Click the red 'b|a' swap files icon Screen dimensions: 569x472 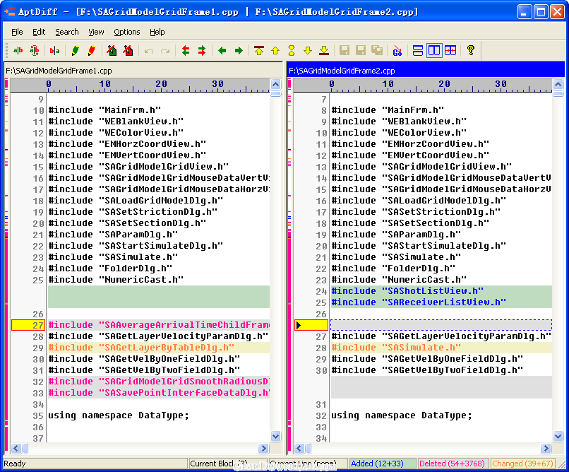pyautogui.click(x=54, y=50)
